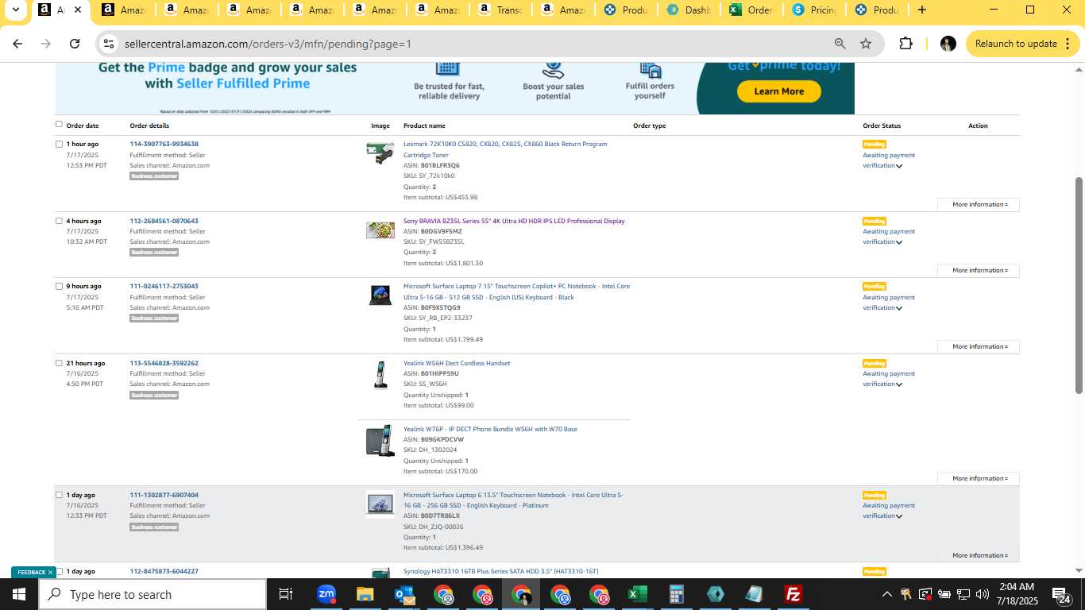Click the browser back arrow

pyautogui.click(x=17, y=44)
